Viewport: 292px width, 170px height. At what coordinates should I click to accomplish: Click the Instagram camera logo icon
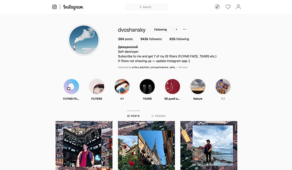[54, 7]
